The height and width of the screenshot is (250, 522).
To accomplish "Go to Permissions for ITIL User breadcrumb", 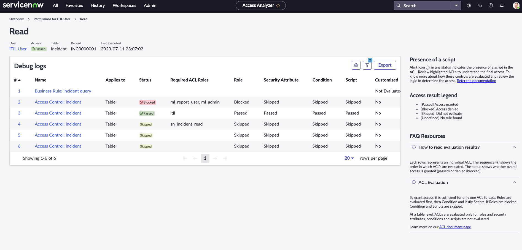I will tap(52, 19).
